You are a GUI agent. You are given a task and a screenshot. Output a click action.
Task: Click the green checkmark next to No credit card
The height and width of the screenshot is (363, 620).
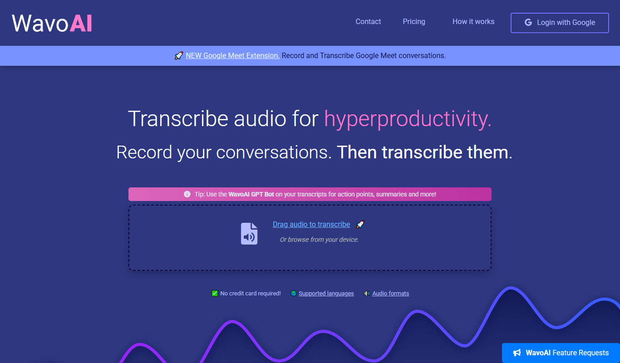[x=215, y=294]
